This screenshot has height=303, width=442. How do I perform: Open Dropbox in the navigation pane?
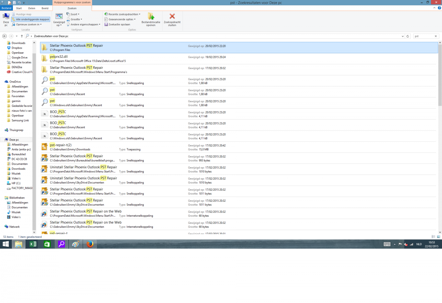tap(17, 48)
